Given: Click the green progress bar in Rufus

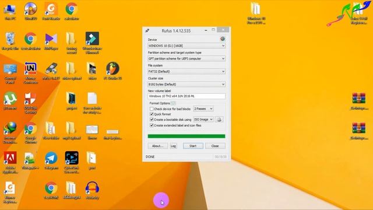Looking at the screenshot, I should pos(186,136).
